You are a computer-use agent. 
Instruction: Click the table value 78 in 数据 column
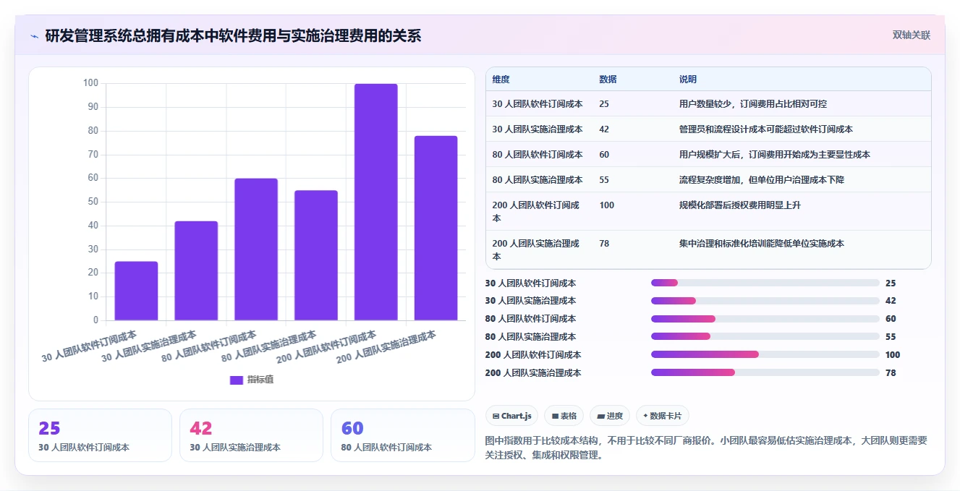[x=604, y=244]
